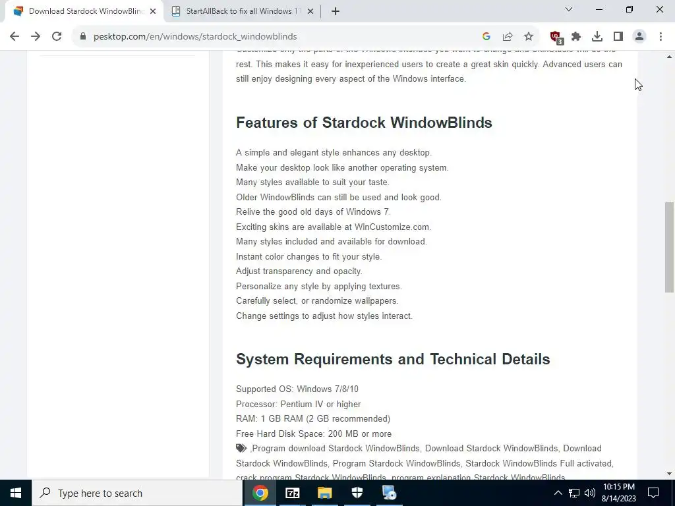Click 'Relive the good old days of Windows 7' line
Screen dimensions: 675x506
[313, 211]
